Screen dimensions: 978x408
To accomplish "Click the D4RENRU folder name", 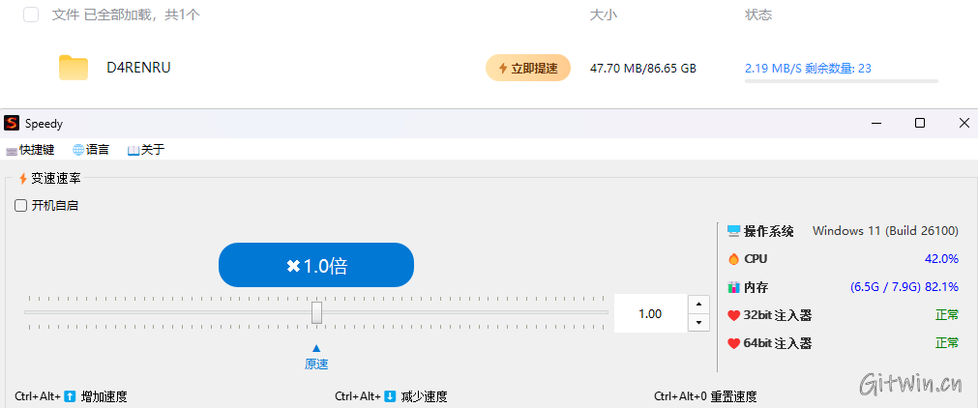I will point(138,68).
